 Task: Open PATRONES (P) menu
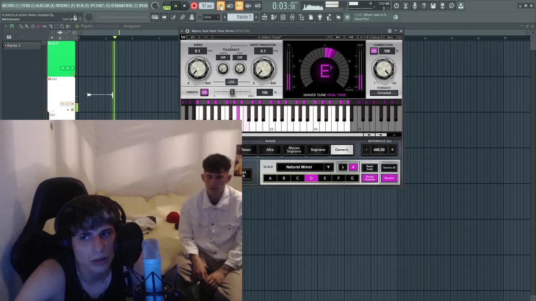pos(65,6)
